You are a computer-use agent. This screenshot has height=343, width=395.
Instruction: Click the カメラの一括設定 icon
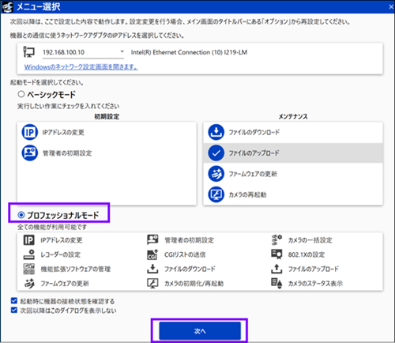tap(276, 239)
